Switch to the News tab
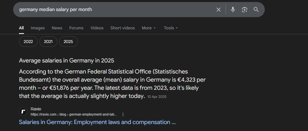 [57, 28]
